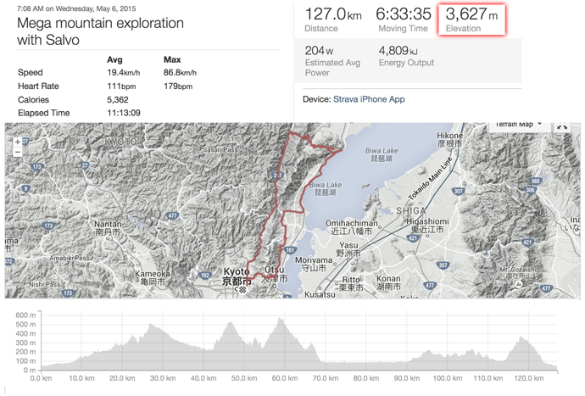
Task: Open the Strava iPhone App link
Action: (x=369, y=99)
